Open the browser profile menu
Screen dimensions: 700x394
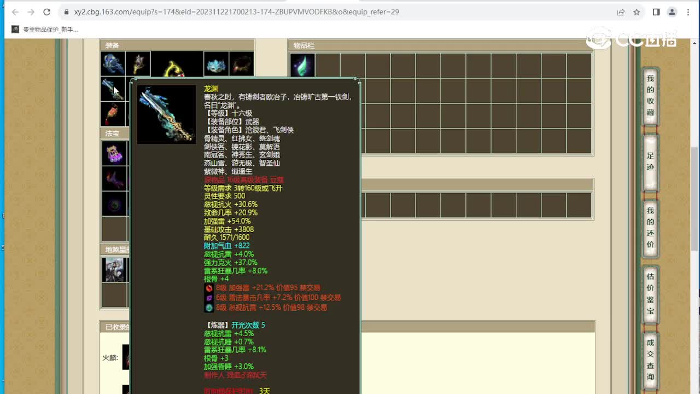672,12
